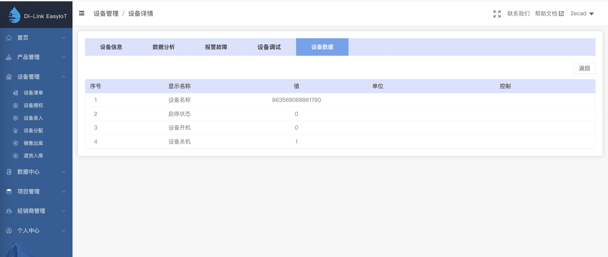608x257 pixels.
Task: Click the gear icon beside 销售出库
Action: click(16, 143)
